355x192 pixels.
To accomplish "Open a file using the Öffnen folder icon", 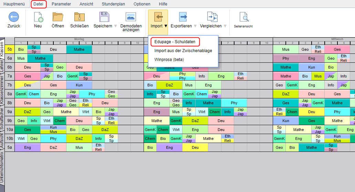I will point(58,17).
